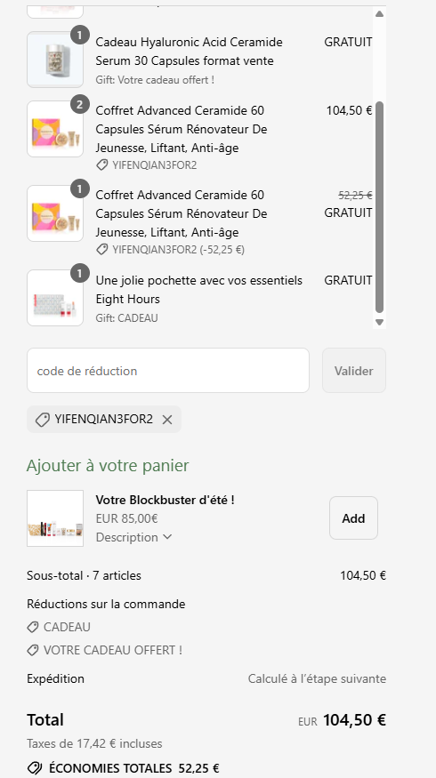Click tag icon under the 104,50 € Coffret
The height and width of the screenshot is (778, 436).
click(102, 165)
